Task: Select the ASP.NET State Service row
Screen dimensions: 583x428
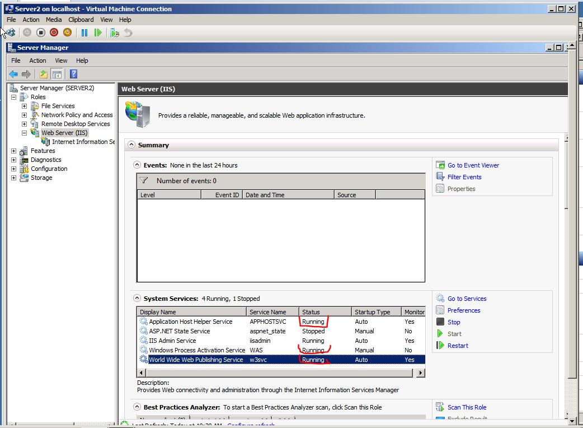Action: click(x=281, y=331)
